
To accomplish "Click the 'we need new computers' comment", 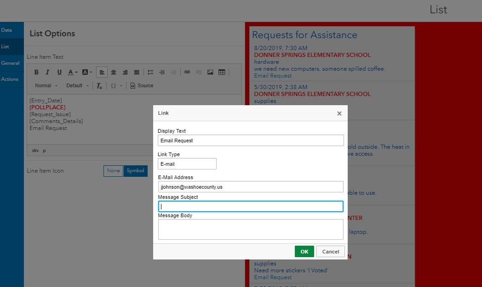I will (319, 69).
